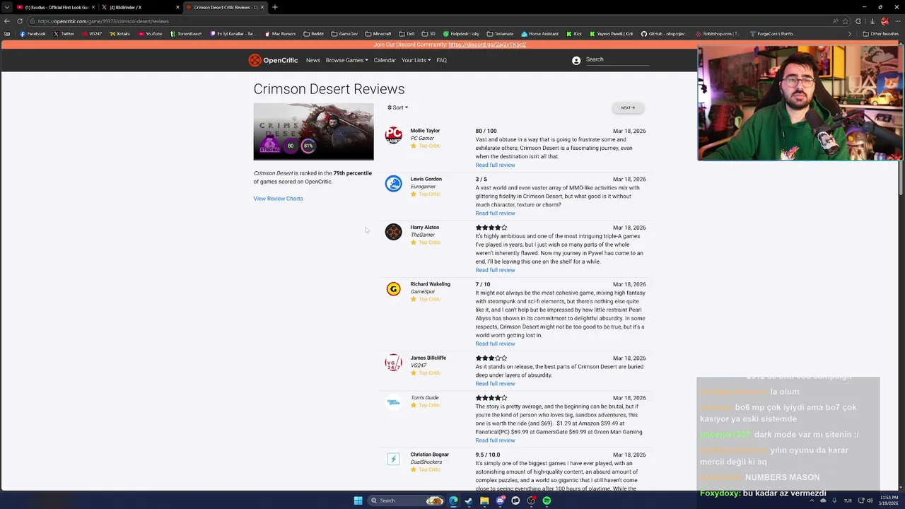Image resolution: width=905 pixels, height=509 pixels.
Task: Read full review by Richard Wakeling
Action: [x=495, y=344]
